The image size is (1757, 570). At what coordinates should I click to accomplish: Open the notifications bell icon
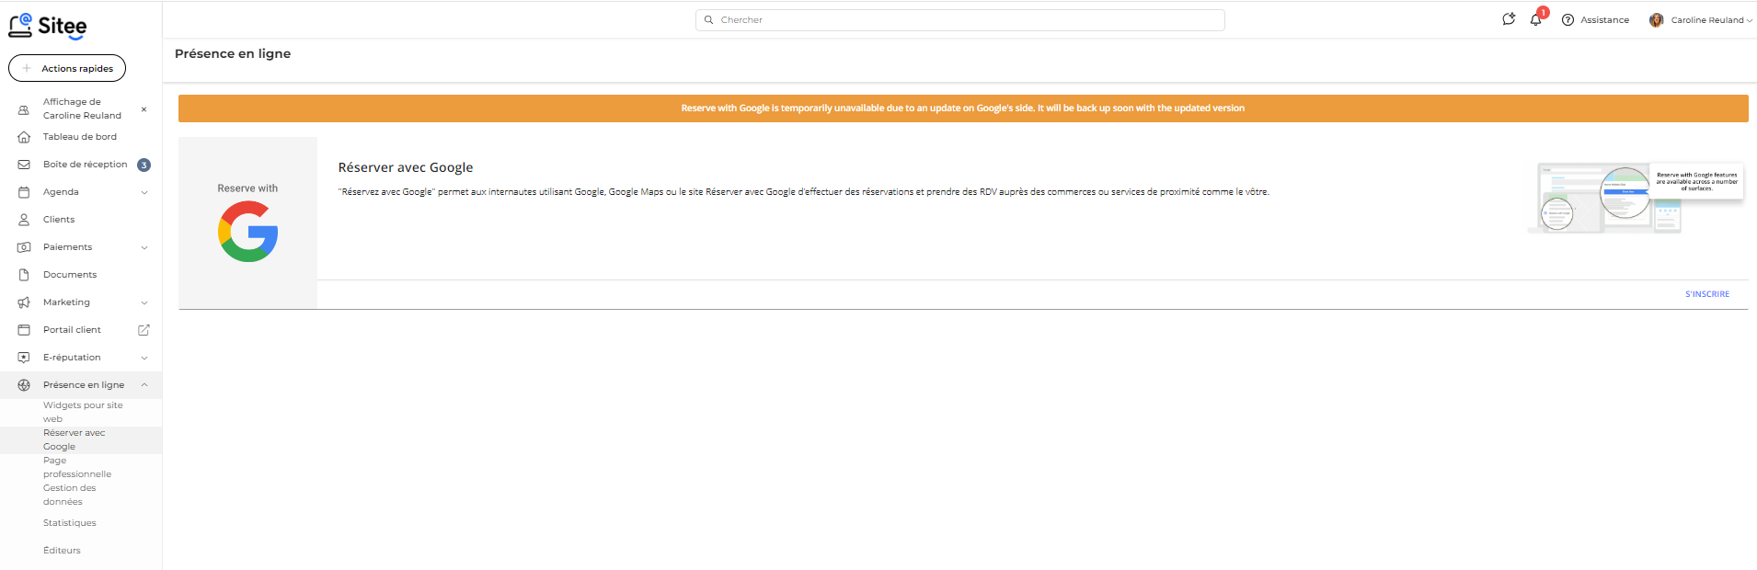coord(1536,19)
